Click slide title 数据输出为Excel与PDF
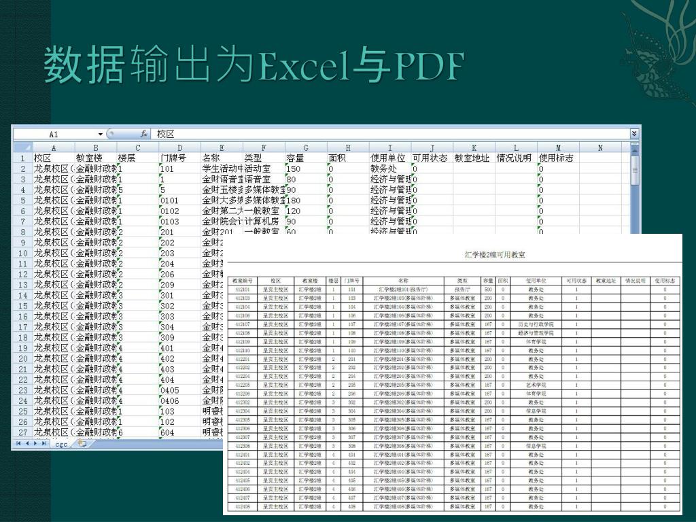The height and width of the screenshot is (522, 696). point(254,65)
